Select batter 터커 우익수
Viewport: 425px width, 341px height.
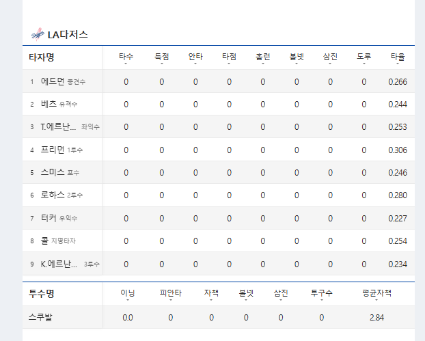pos(59,218)
